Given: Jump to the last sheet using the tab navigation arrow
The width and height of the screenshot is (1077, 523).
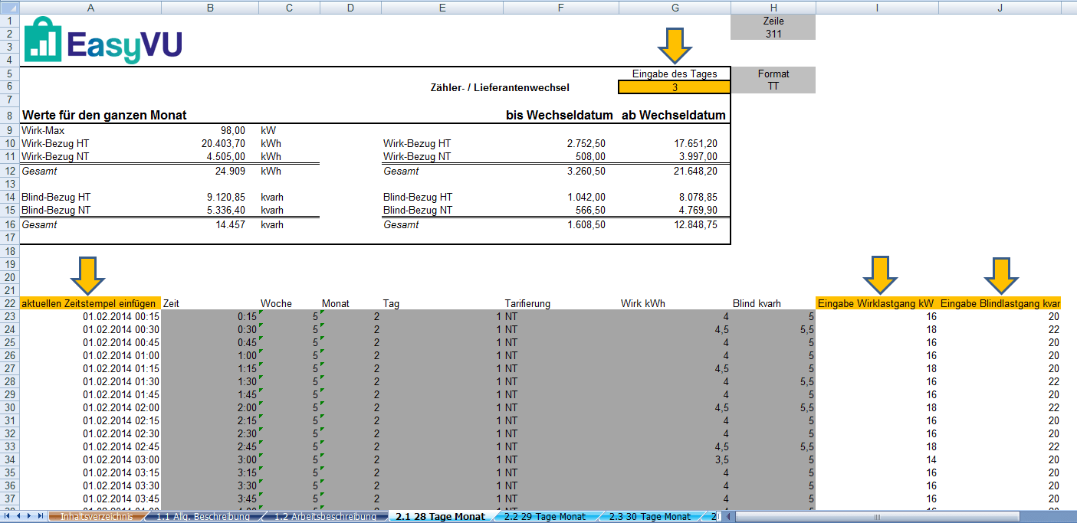Looking at the screenshot, I should click(x=40, y=517).
